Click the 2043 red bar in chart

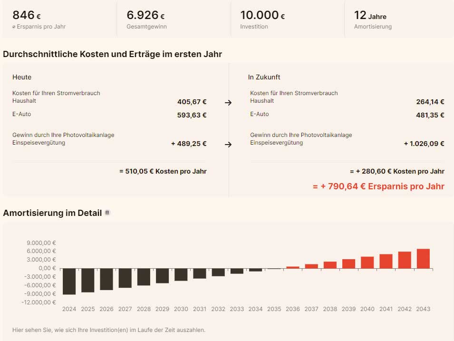[423, 259]
